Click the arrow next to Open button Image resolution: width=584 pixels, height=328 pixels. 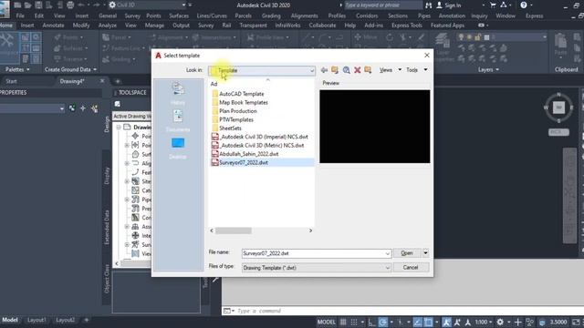425,253
